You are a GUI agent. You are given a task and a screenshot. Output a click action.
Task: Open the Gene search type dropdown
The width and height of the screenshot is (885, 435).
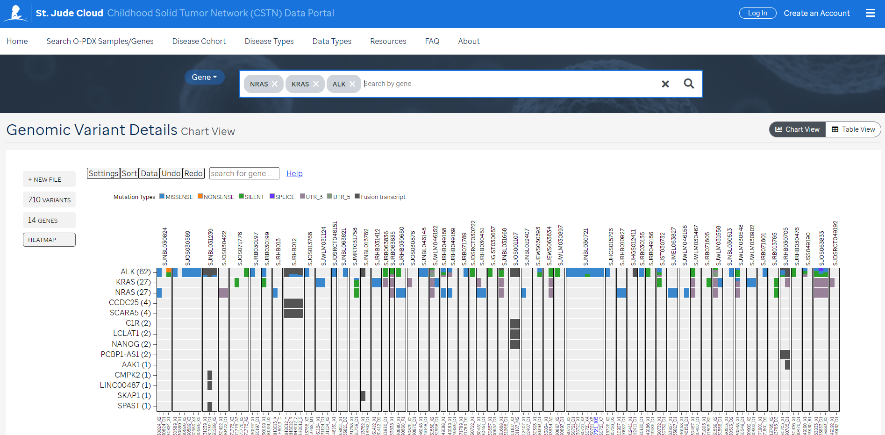coord(204,77)
